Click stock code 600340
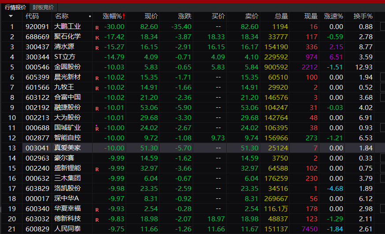Screen dimensions: 385x234 click(x=37, y=209)
